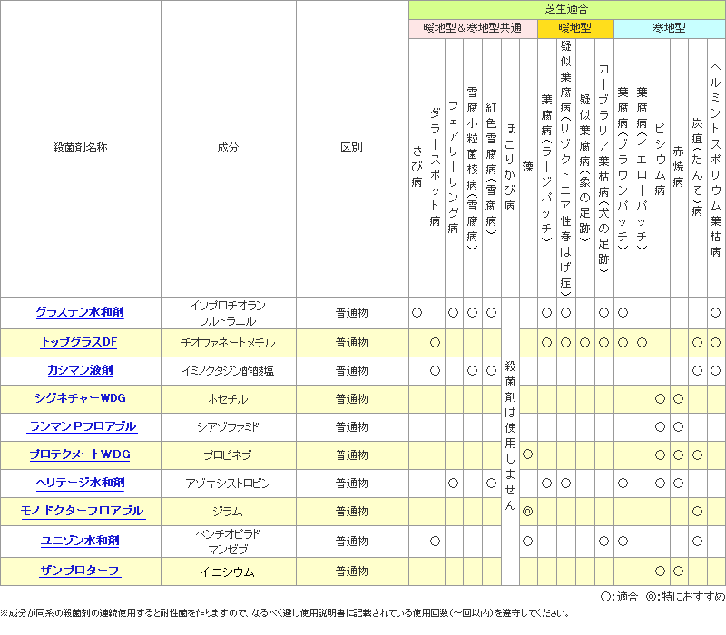Open the ヘリテージ水和剤 product link
726x635 pixels.
click(80, 484)
